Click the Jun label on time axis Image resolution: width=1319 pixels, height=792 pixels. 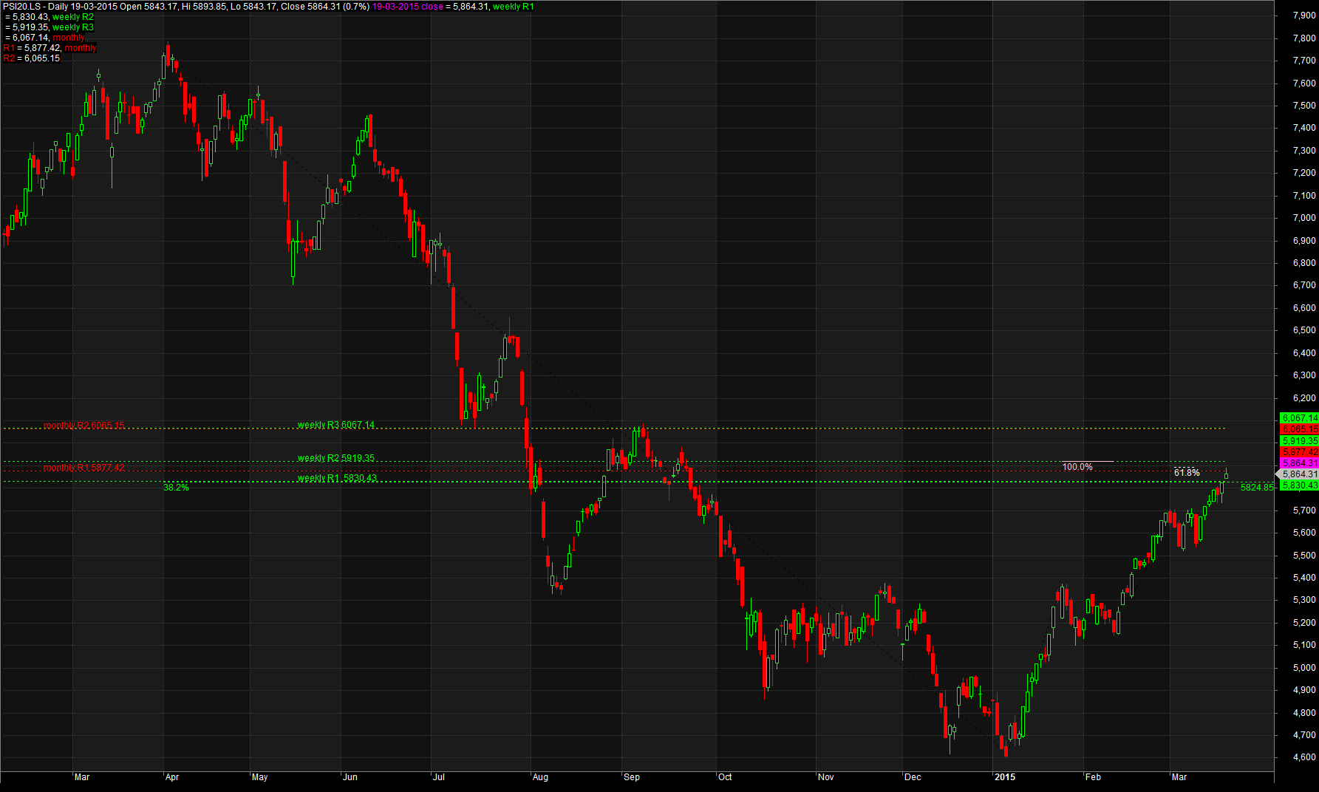(350, 777)
